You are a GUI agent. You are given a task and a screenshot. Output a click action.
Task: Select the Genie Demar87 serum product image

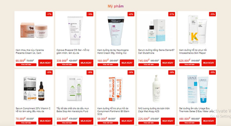tap(156, 30)
